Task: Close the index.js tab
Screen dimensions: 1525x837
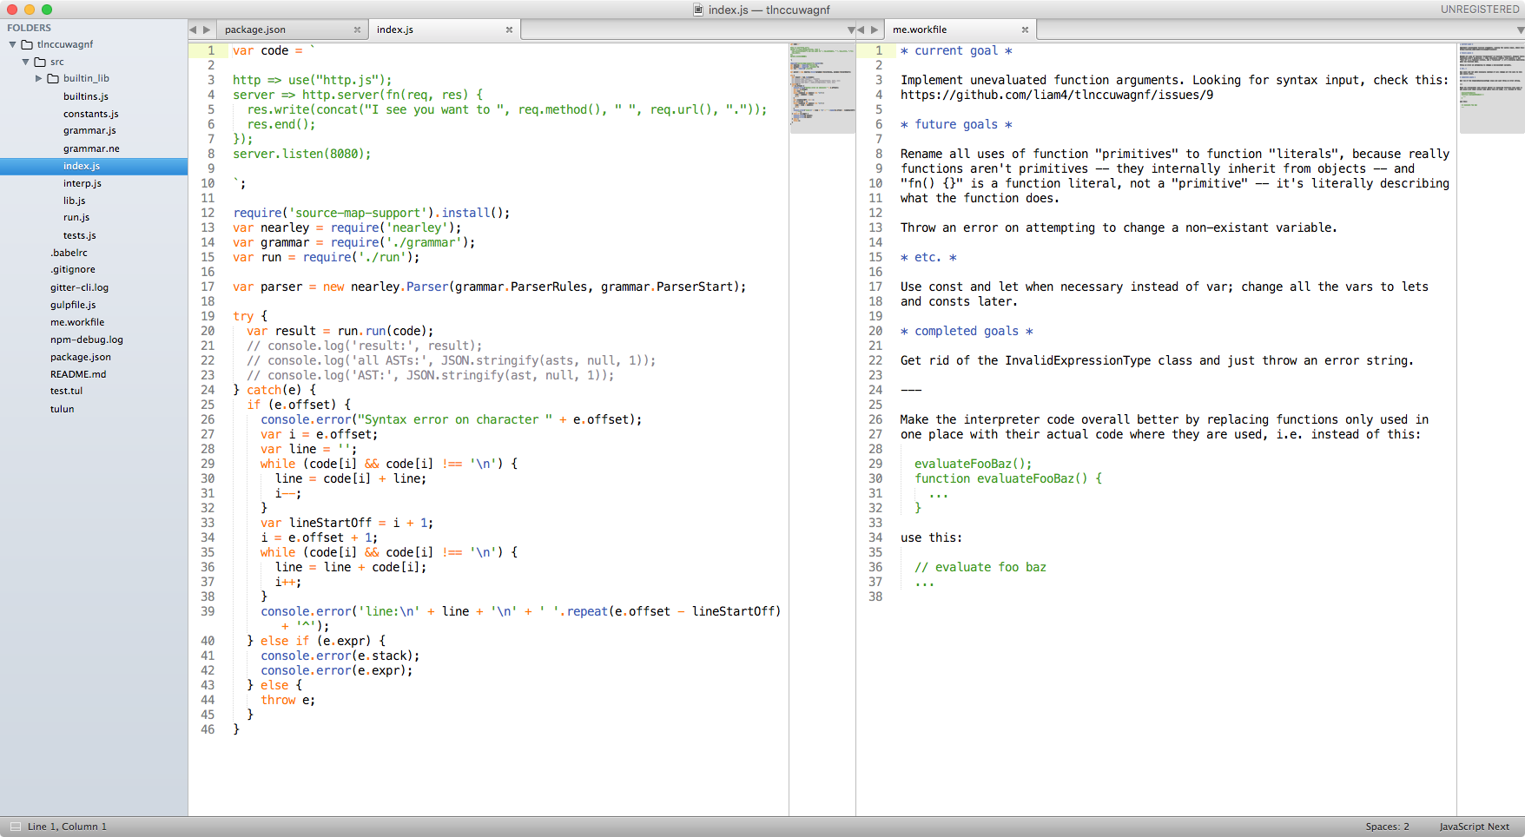Action: (509, 30)
